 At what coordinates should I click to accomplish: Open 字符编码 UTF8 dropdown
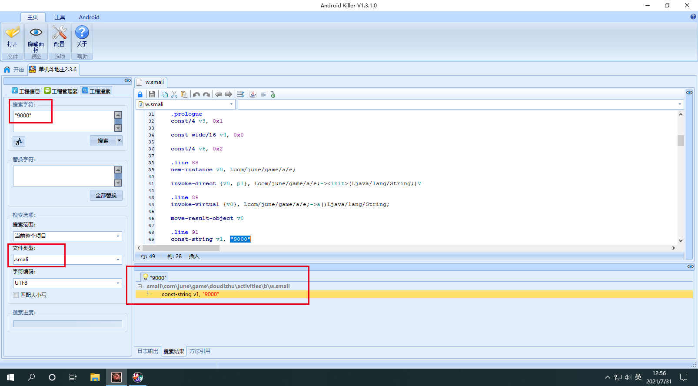pos(118,283)
